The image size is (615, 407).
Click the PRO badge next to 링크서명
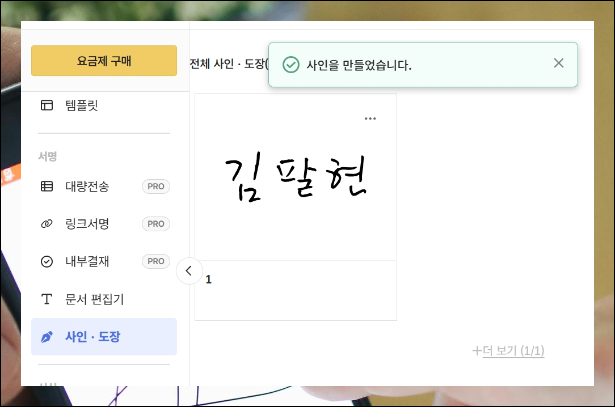pyautogui.click(x=155, y=224)
